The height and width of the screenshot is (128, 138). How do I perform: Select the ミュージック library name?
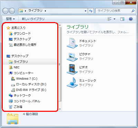coord(88,80)
